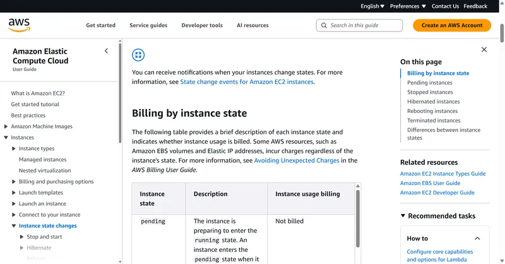Click the focus mode expand icon

(x=138, y=55)
